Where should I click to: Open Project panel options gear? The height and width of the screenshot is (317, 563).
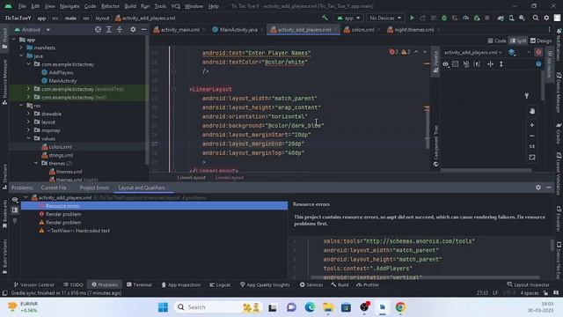133,29
